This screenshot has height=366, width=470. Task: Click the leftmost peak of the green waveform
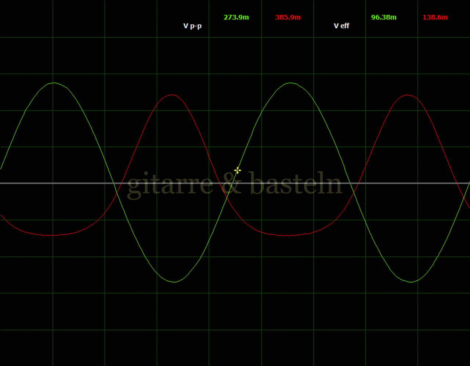click(54, 83)
